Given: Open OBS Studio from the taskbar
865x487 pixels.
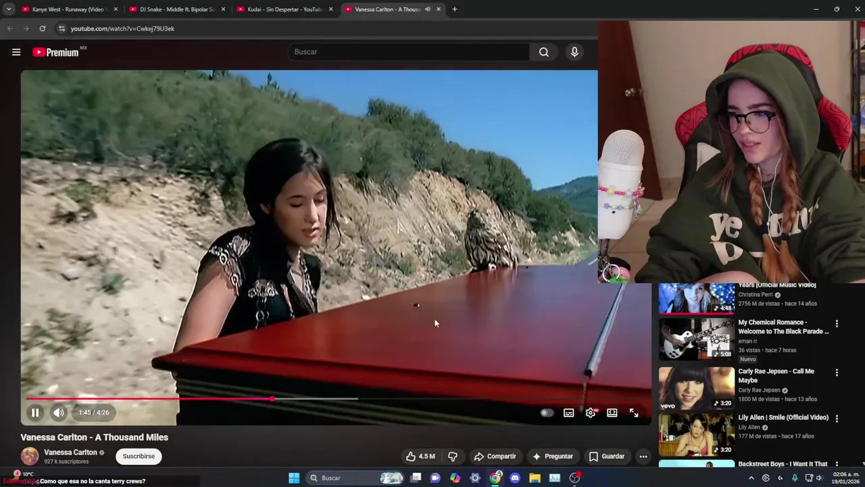Looking at the screenshot, I should 574,478.
